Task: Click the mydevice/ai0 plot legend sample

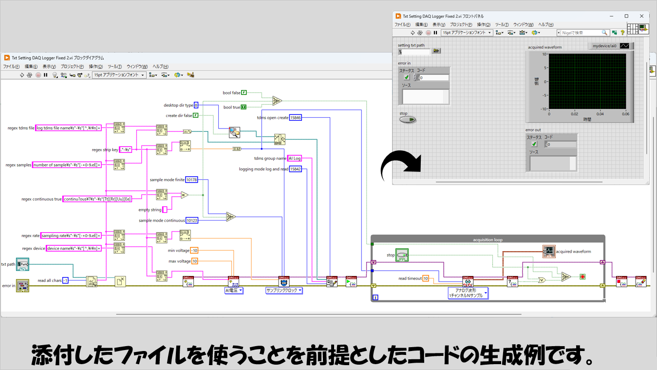Action: pos(624,46)
